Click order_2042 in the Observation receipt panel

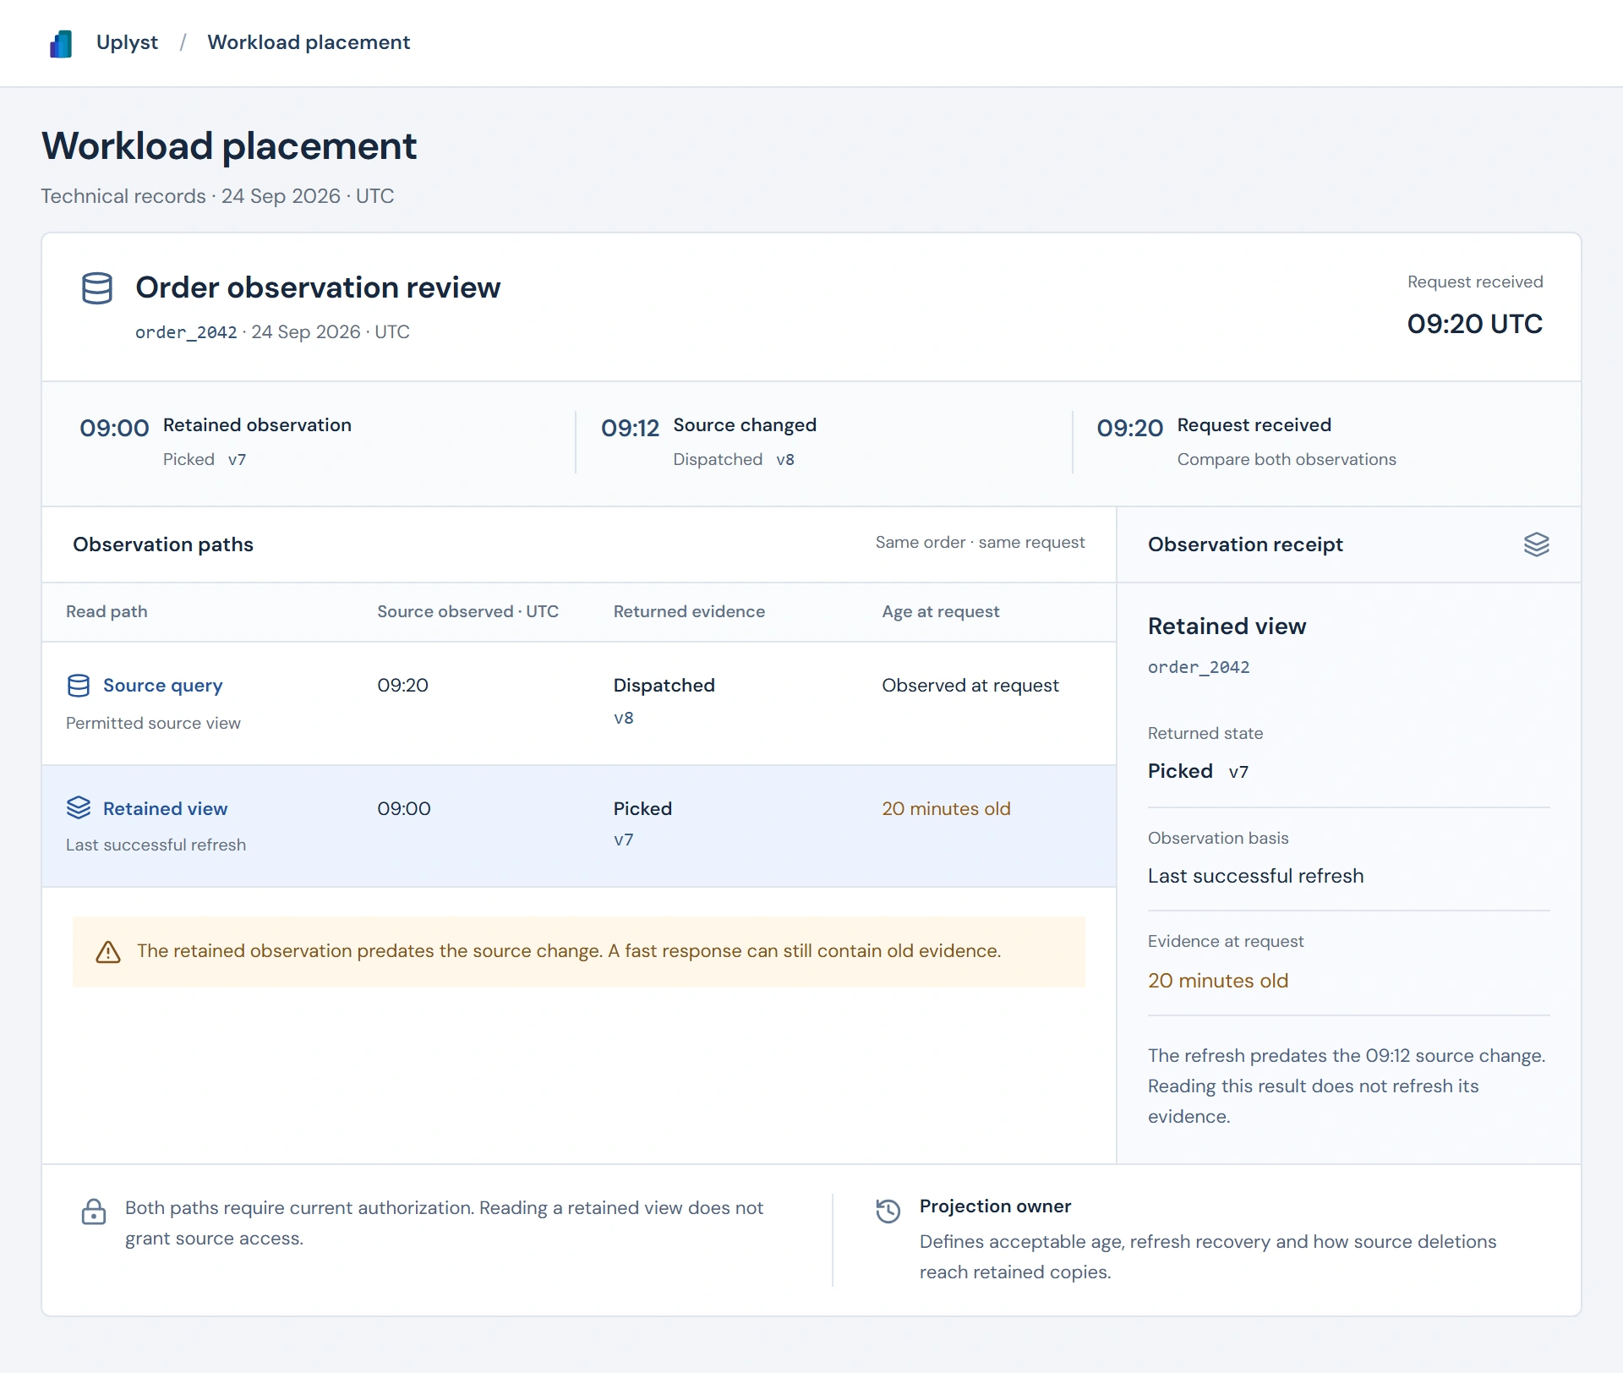tap(1198, 667)
